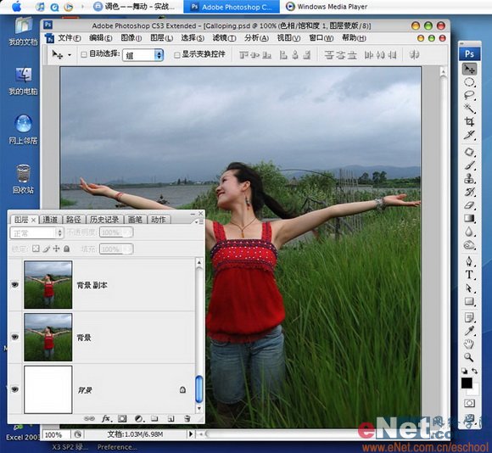This screenshot has height=453, width=492.
Task: Enable the 自动选择 checkbox
Action: [84, 55]
